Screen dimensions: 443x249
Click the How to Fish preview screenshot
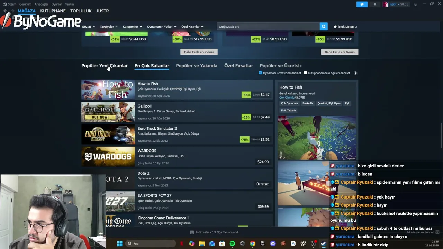[317, 138]
